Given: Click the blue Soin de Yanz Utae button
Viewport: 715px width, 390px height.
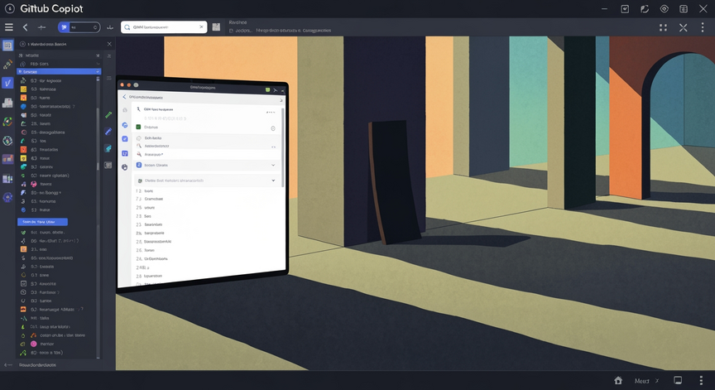Looking at the screenshot, I should (42, 222).
